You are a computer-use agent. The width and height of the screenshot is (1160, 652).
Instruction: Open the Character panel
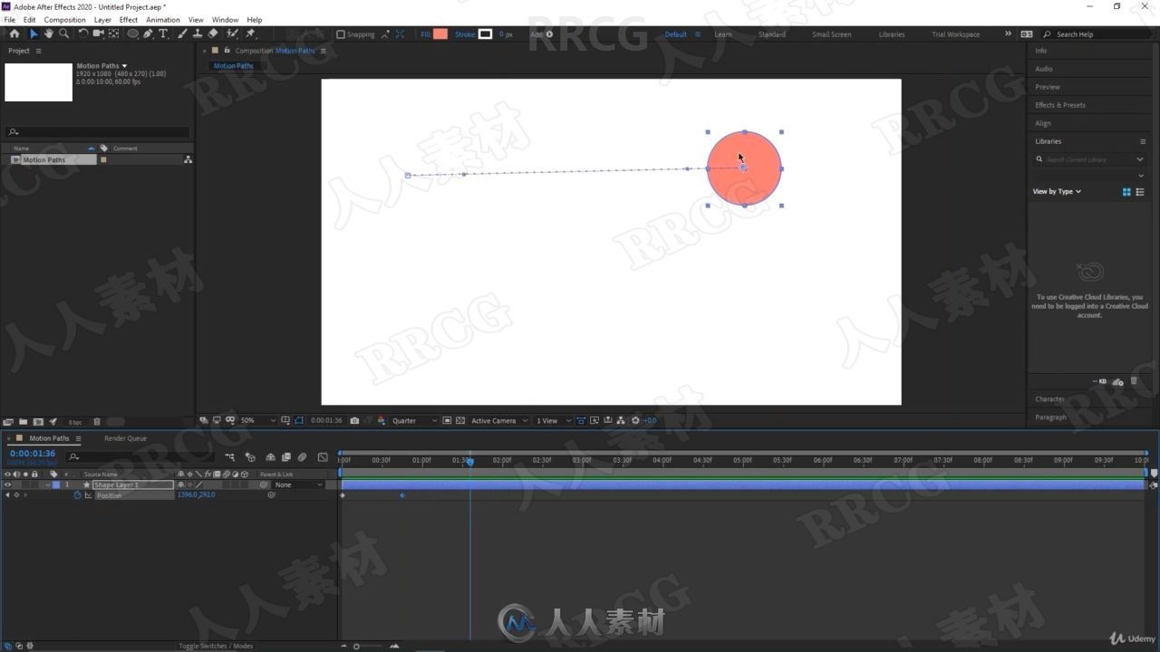tap(1050, 398)
